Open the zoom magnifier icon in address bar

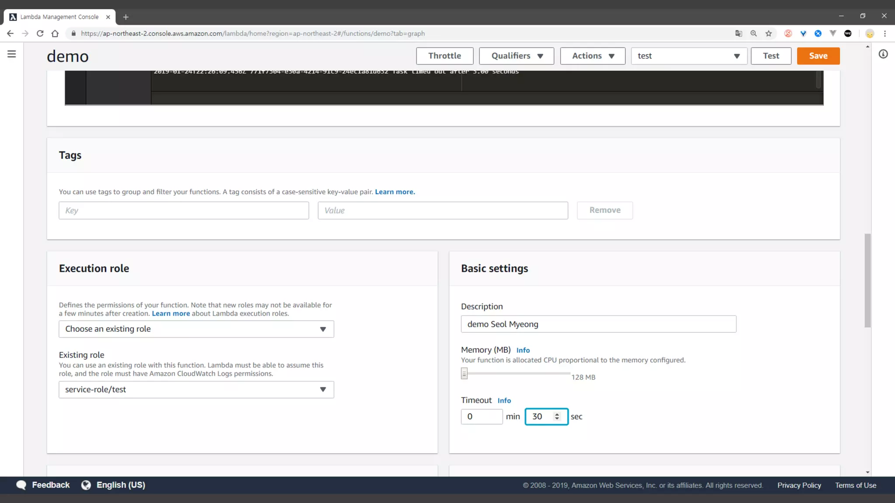753,34
